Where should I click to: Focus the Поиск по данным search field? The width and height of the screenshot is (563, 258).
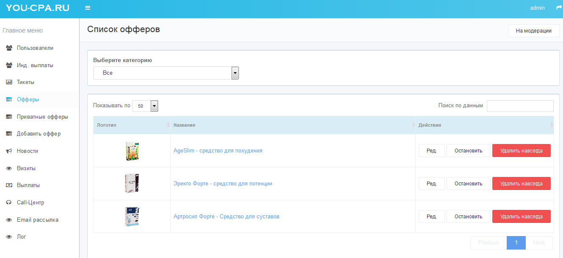coord(520,106)
